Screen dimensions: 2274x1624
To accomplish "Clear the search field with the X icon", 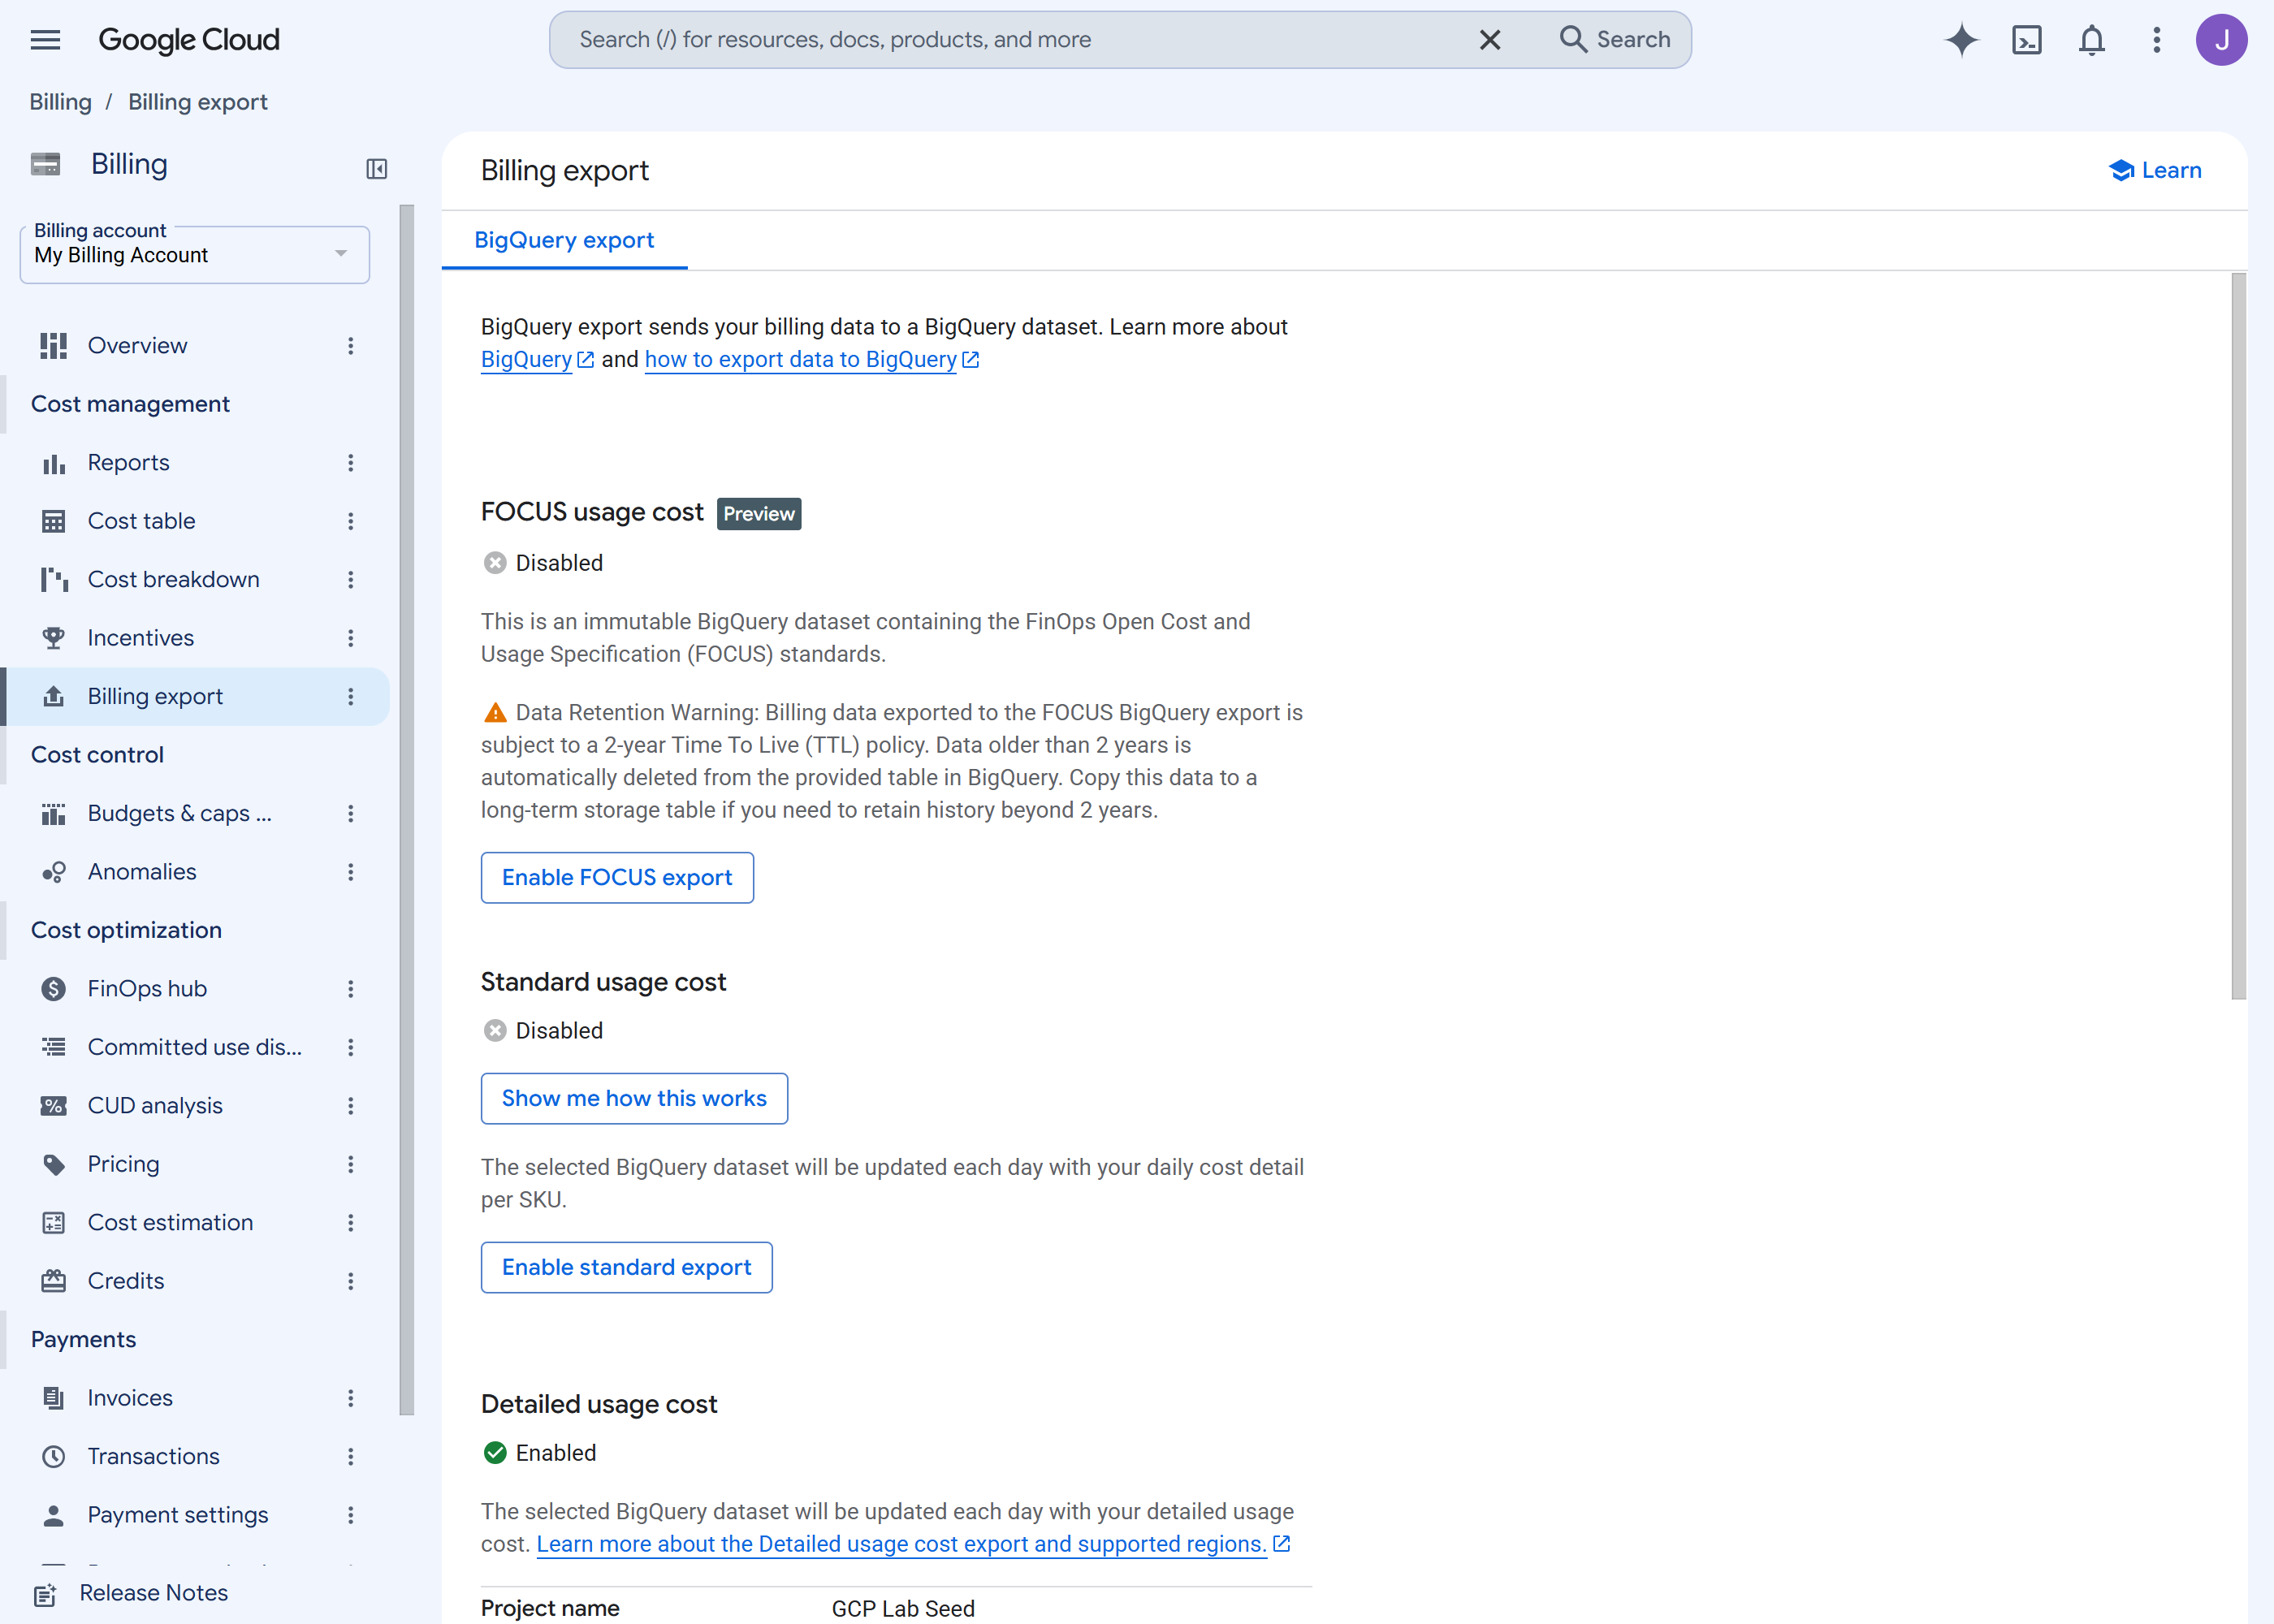I will point(1489,40).
